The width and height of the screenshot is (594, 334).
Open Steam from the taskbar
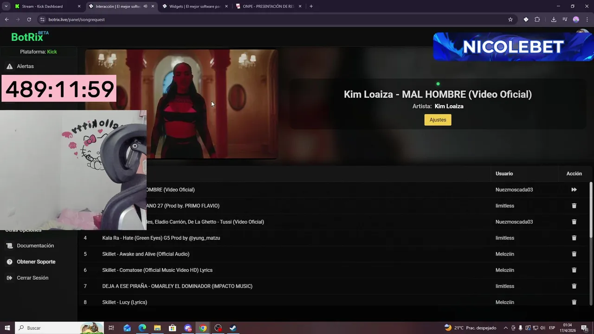pyautogui.click(x=233, y=328)
